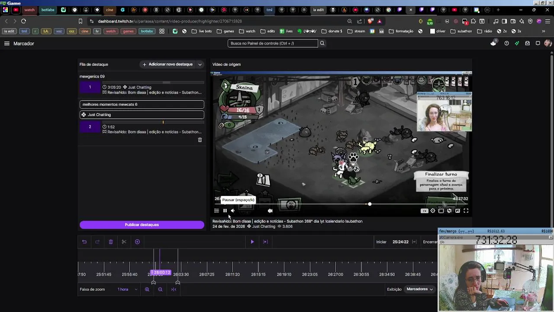Zoom out on the timeline
Screen dimensions: 554x312
pyautogui.click(x=160, y=289)
